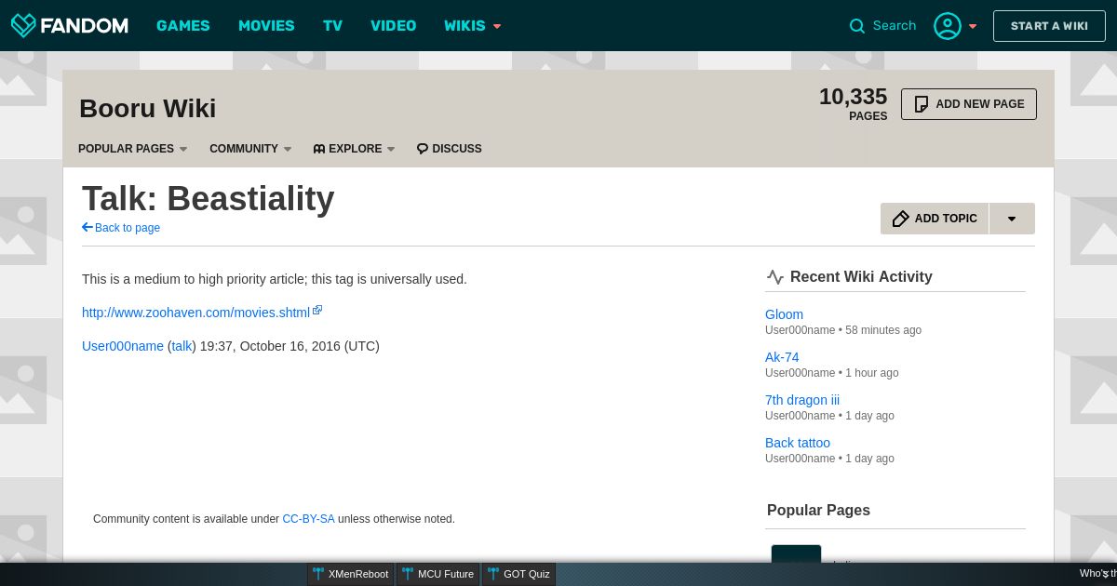Click the '58 minutes ago' timestamp text
1117x586 pixels.
(x=883, y=330)
